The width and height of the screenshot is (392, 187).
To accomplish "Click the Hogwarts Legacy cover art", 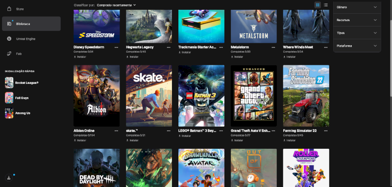I will [x=149, y=27].
